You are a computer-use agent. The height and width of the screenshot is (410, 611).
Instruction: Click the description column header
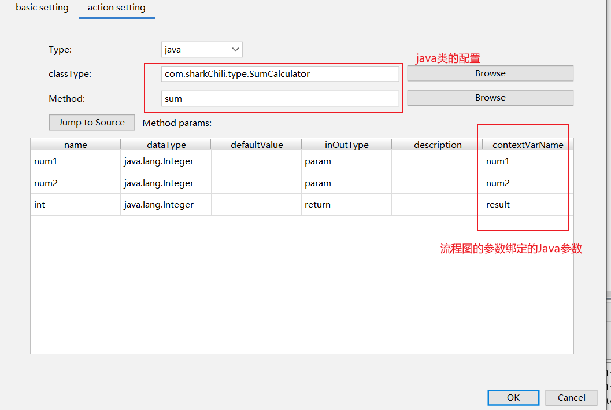point(438,145)
